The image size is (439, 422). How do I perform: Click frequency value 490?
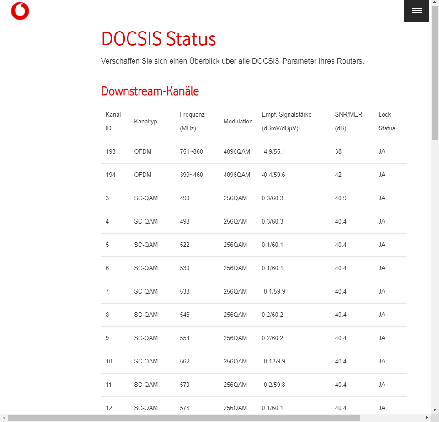pyautogui.click(x=184, y=198)
